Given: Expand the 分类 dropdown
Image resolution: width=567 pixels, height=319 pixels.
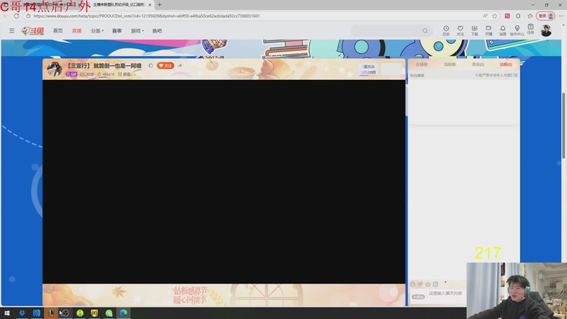Looking at the screenshot, I should 97,30.
